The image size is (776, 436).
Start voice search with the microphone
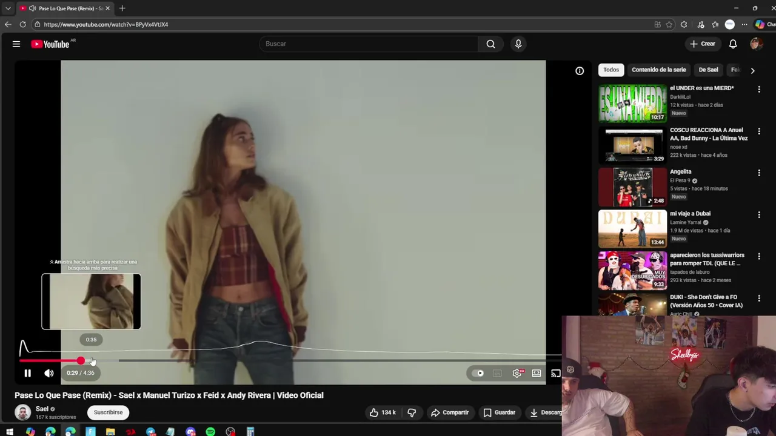click(x=518, y=44)
